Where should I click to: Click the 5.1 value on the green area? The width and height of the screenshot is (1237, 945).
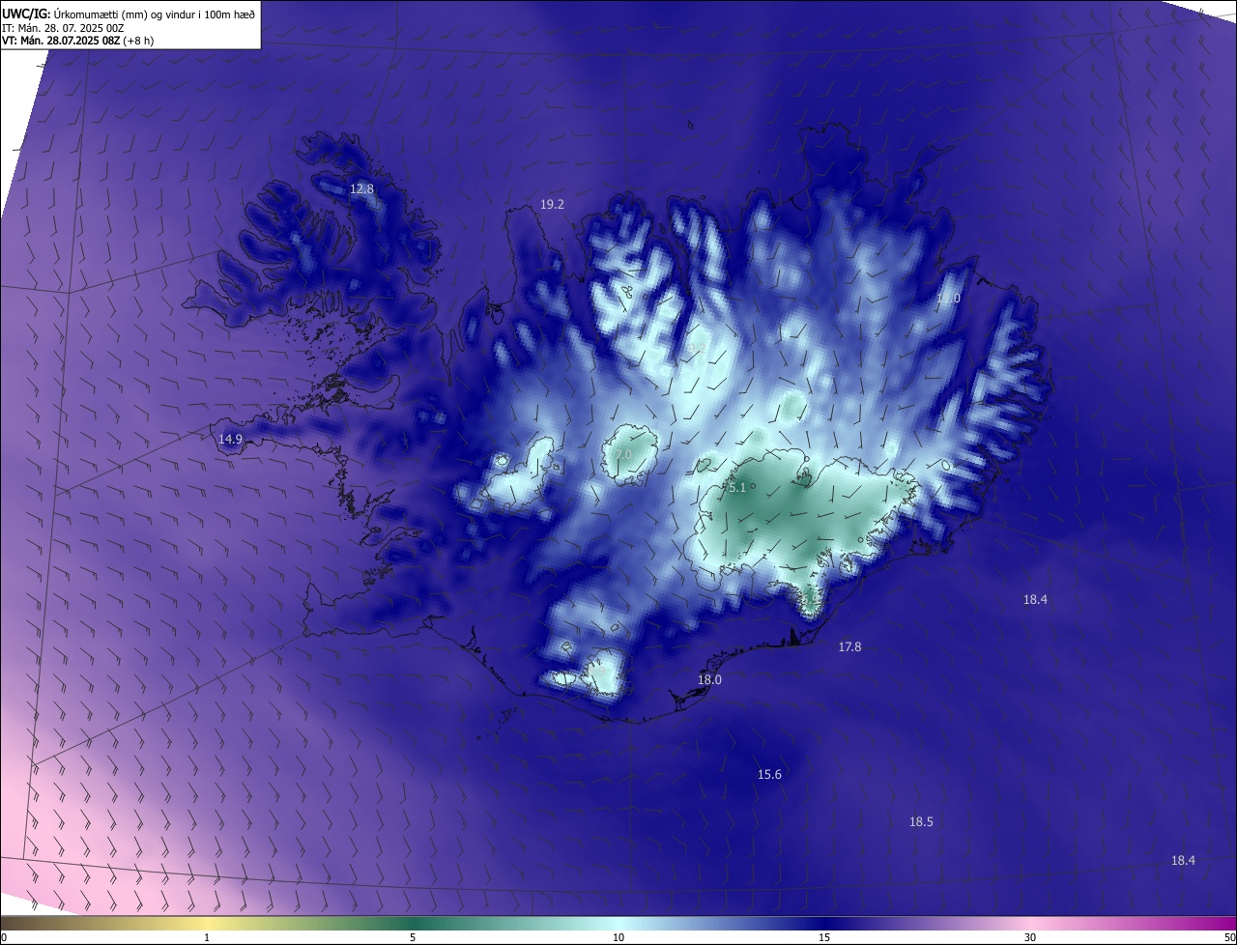[x=736, y=488]
